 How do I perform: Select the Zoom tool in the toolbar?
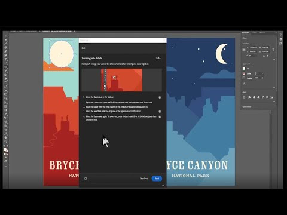(x=5, y=142)
